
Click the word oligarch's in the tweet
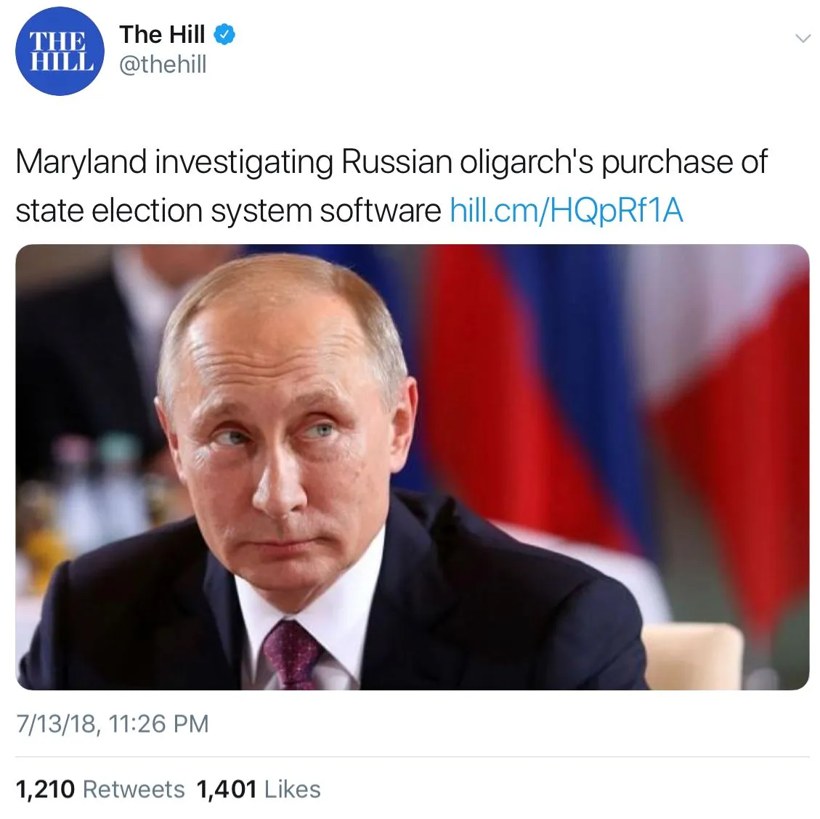[527, 162]
